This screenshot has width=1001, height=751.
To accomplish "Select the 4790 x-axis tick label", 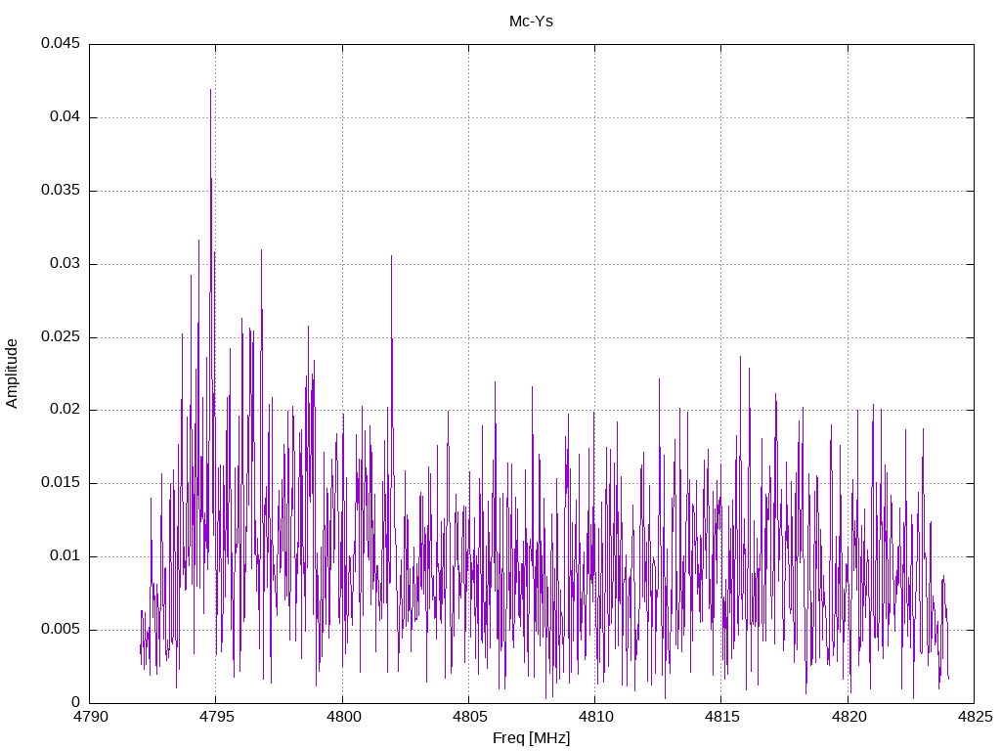I will pyautogui.click(x=90, y=718).
